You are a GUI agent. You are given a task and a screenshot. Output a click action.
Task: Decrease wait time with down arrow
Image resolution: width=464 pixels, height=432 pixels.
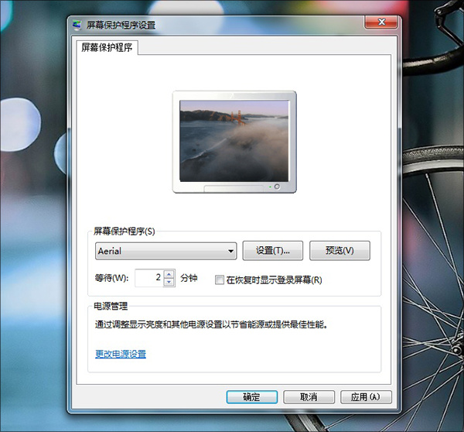169,282
